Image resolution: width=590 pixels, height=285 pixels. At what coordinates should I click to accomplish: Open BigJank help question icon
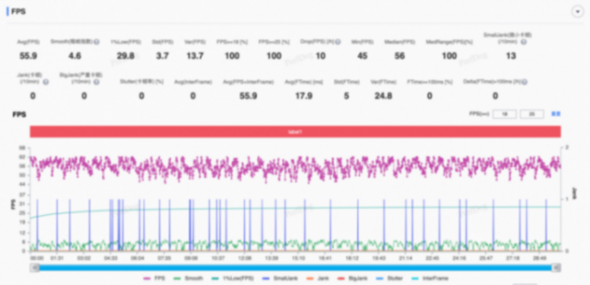97,82
